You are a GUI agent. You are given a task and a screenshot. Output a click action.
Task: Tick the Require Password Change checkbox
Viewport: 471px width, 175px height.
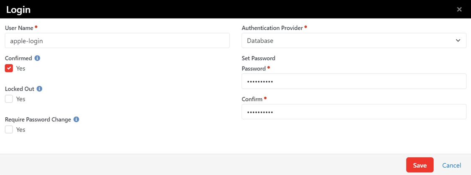coord(9,130)
